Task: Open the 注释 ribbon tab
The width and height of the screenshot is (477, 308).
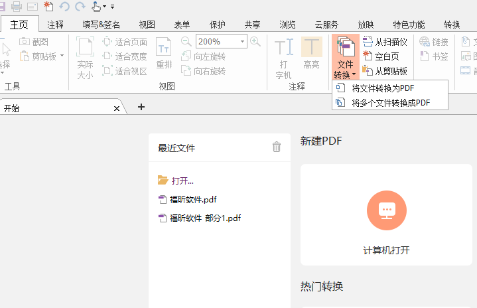Action: tap(55, 25)
